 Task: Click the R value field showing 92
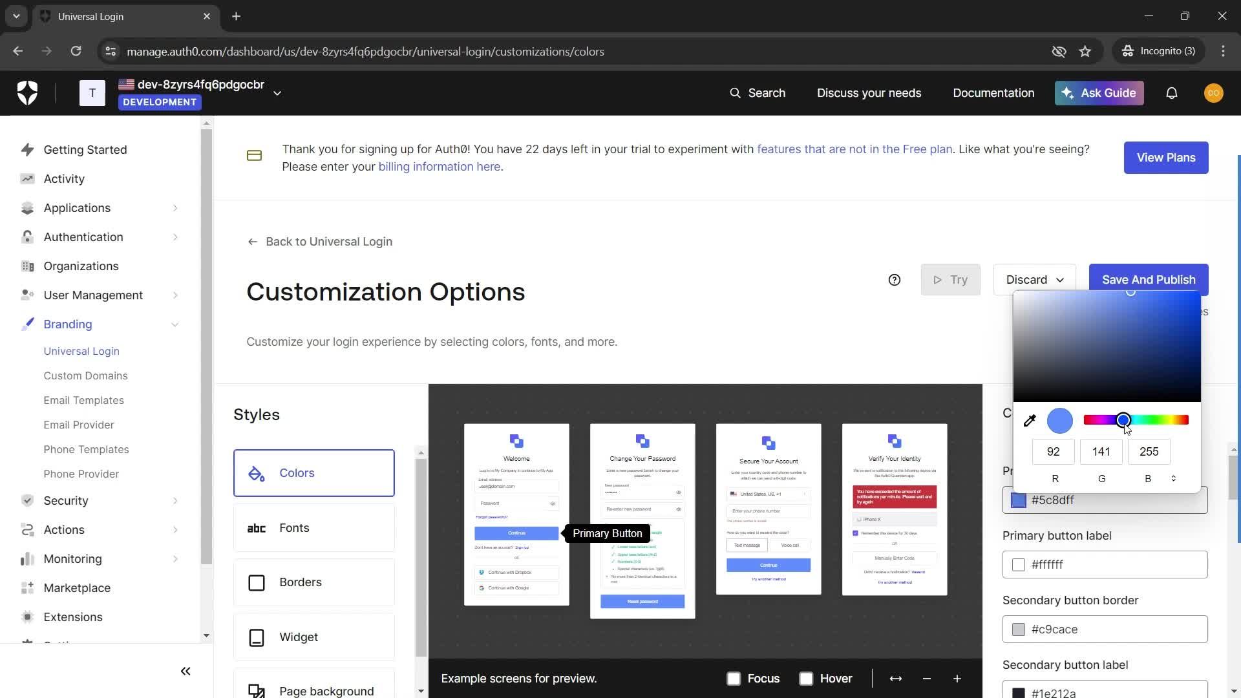1054,452
